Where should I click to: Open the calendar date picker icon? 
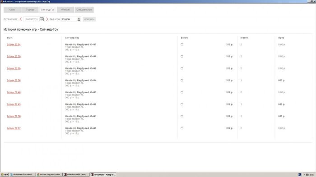click(42, 19)
